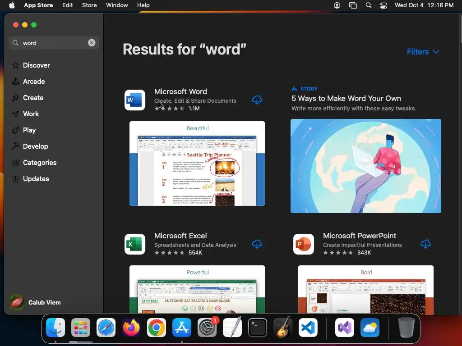Screen dimensions: 462x346
Task: Open the Help menu
Action: [143, 5]
